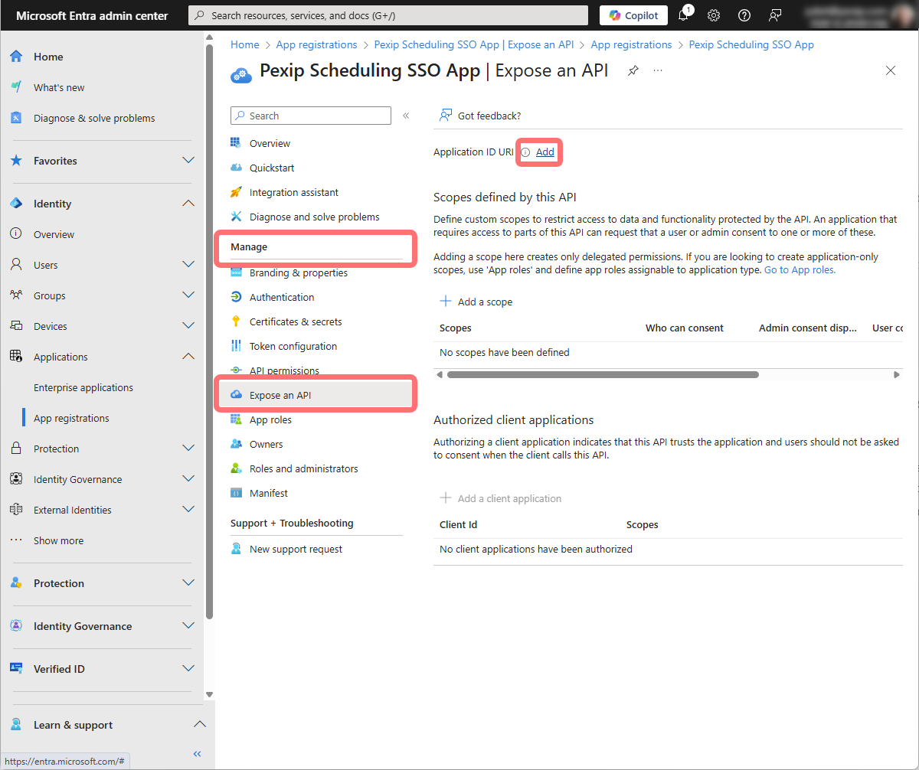Expand the Users submenu
The image size is (919, 770).
[x=188, y=265]
